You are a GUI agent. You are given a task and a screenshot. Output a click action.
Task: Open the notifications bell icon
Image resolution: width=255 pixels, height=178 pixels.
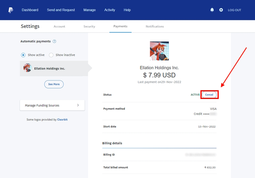212,10
